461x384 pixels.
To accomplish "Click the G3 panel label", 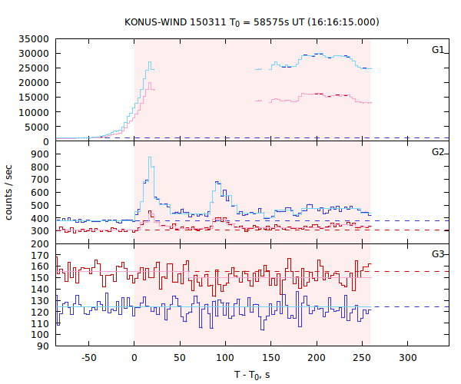I will (437, 254).
